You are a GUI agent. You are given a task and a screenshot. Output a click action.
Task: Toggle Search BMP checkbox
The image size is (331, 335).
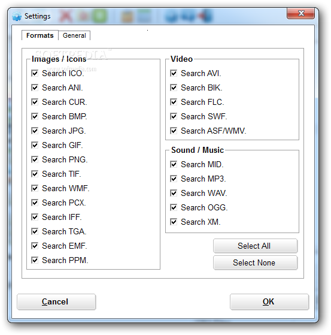[35, 117]
